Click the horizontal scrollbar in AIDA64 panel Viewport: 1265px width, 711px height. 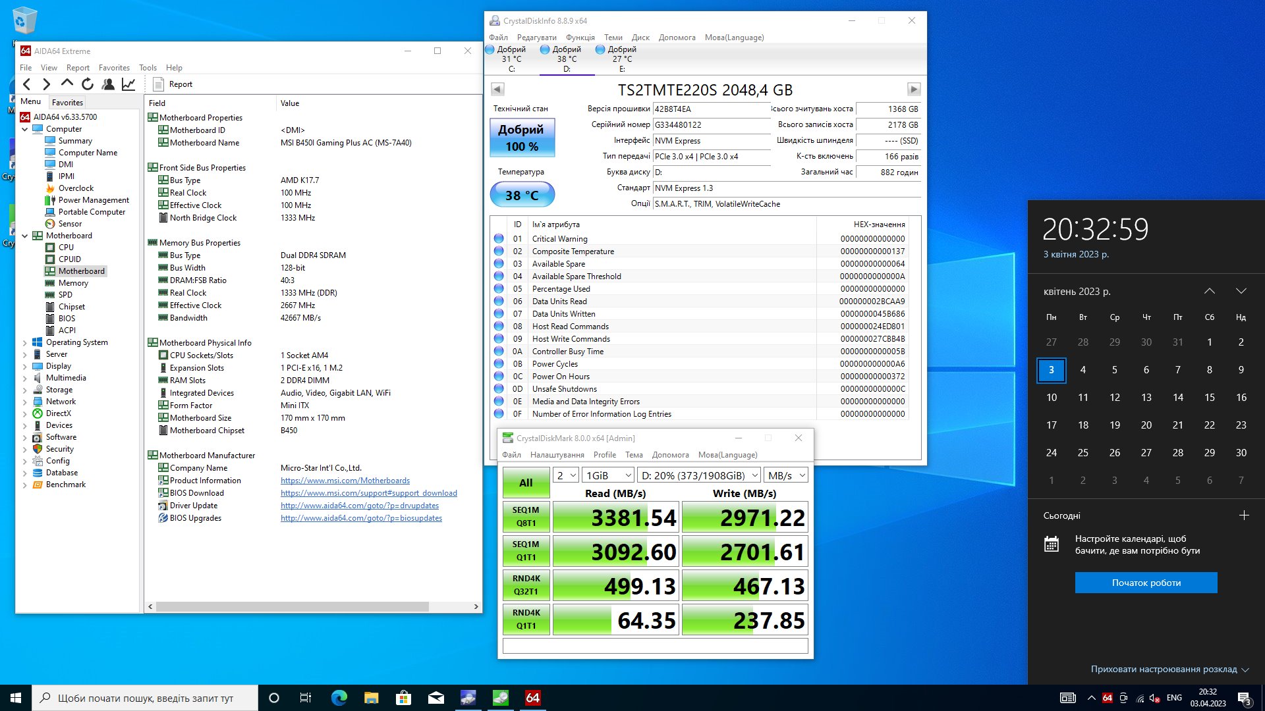click(x=293, y=606)
